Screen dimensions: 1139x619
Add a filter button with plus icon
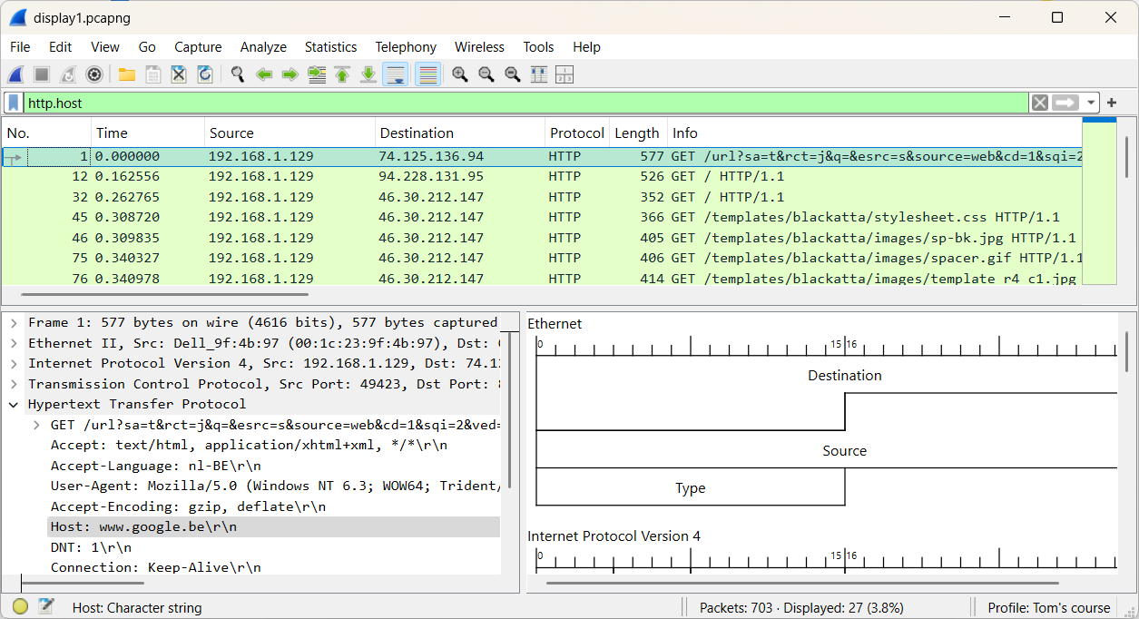point(1112,103)
